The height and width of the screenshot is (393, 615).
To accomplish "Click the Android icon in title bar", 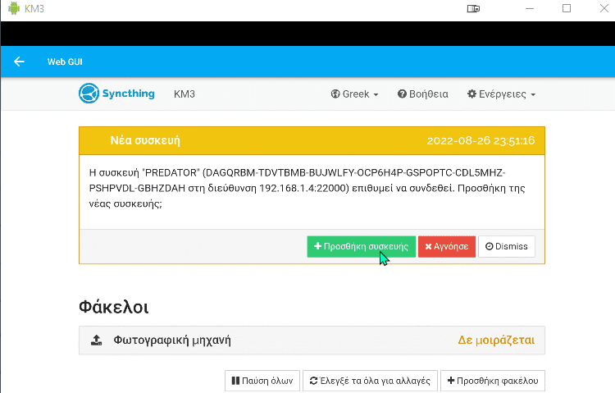I will tap(14, 8).
